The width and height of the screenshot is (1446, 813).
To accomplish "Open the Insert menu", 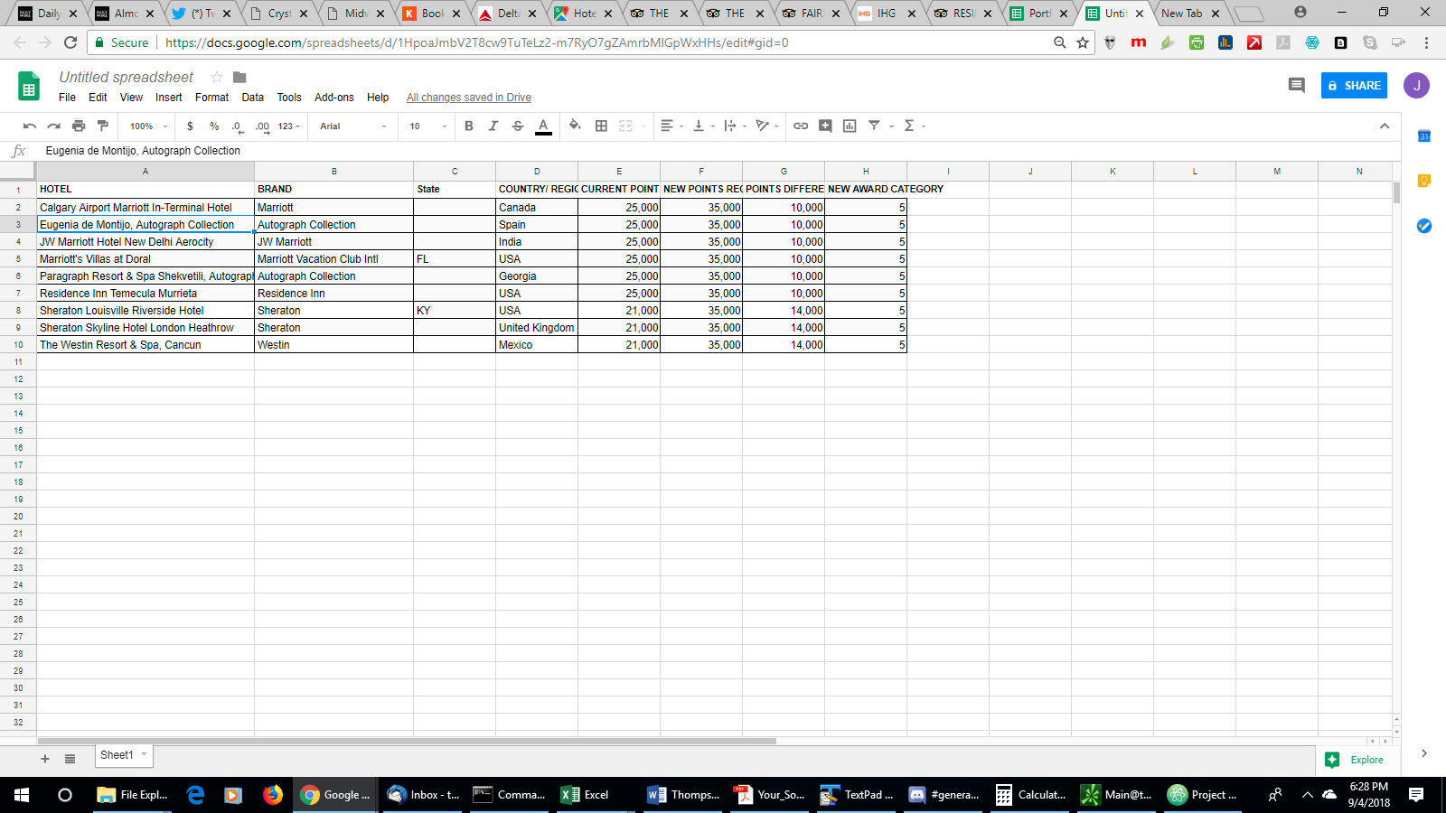I will [x=168, y=98].
